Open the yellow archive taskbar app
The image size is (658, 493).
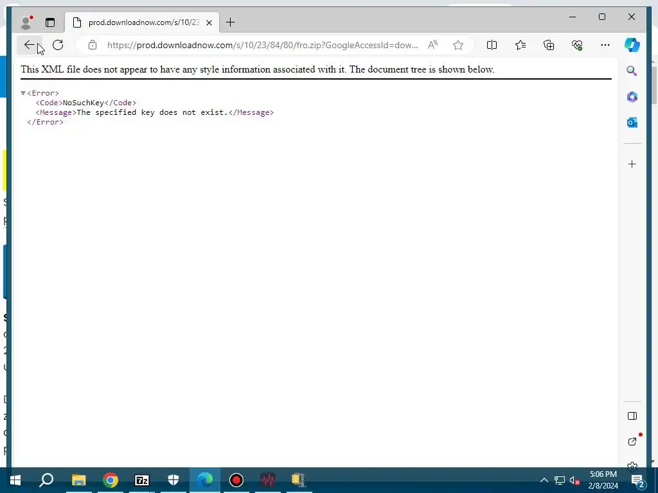[x=298, y=480]
